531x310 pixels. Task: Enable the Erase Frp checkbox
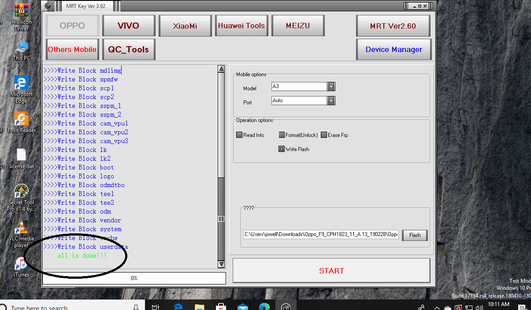(324, 135)
